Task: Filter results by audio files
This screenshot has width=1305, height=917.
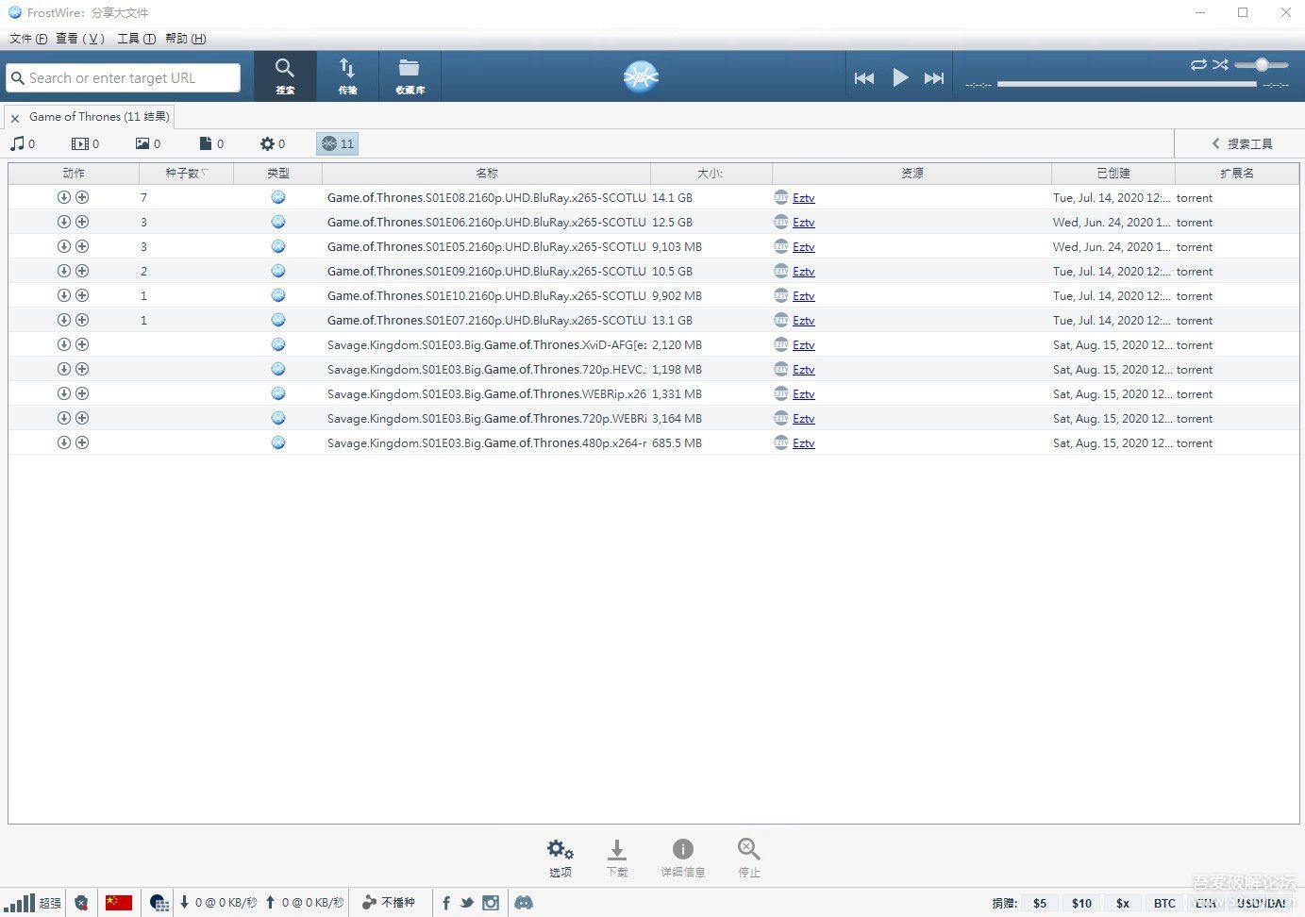Action: [22, 143]
